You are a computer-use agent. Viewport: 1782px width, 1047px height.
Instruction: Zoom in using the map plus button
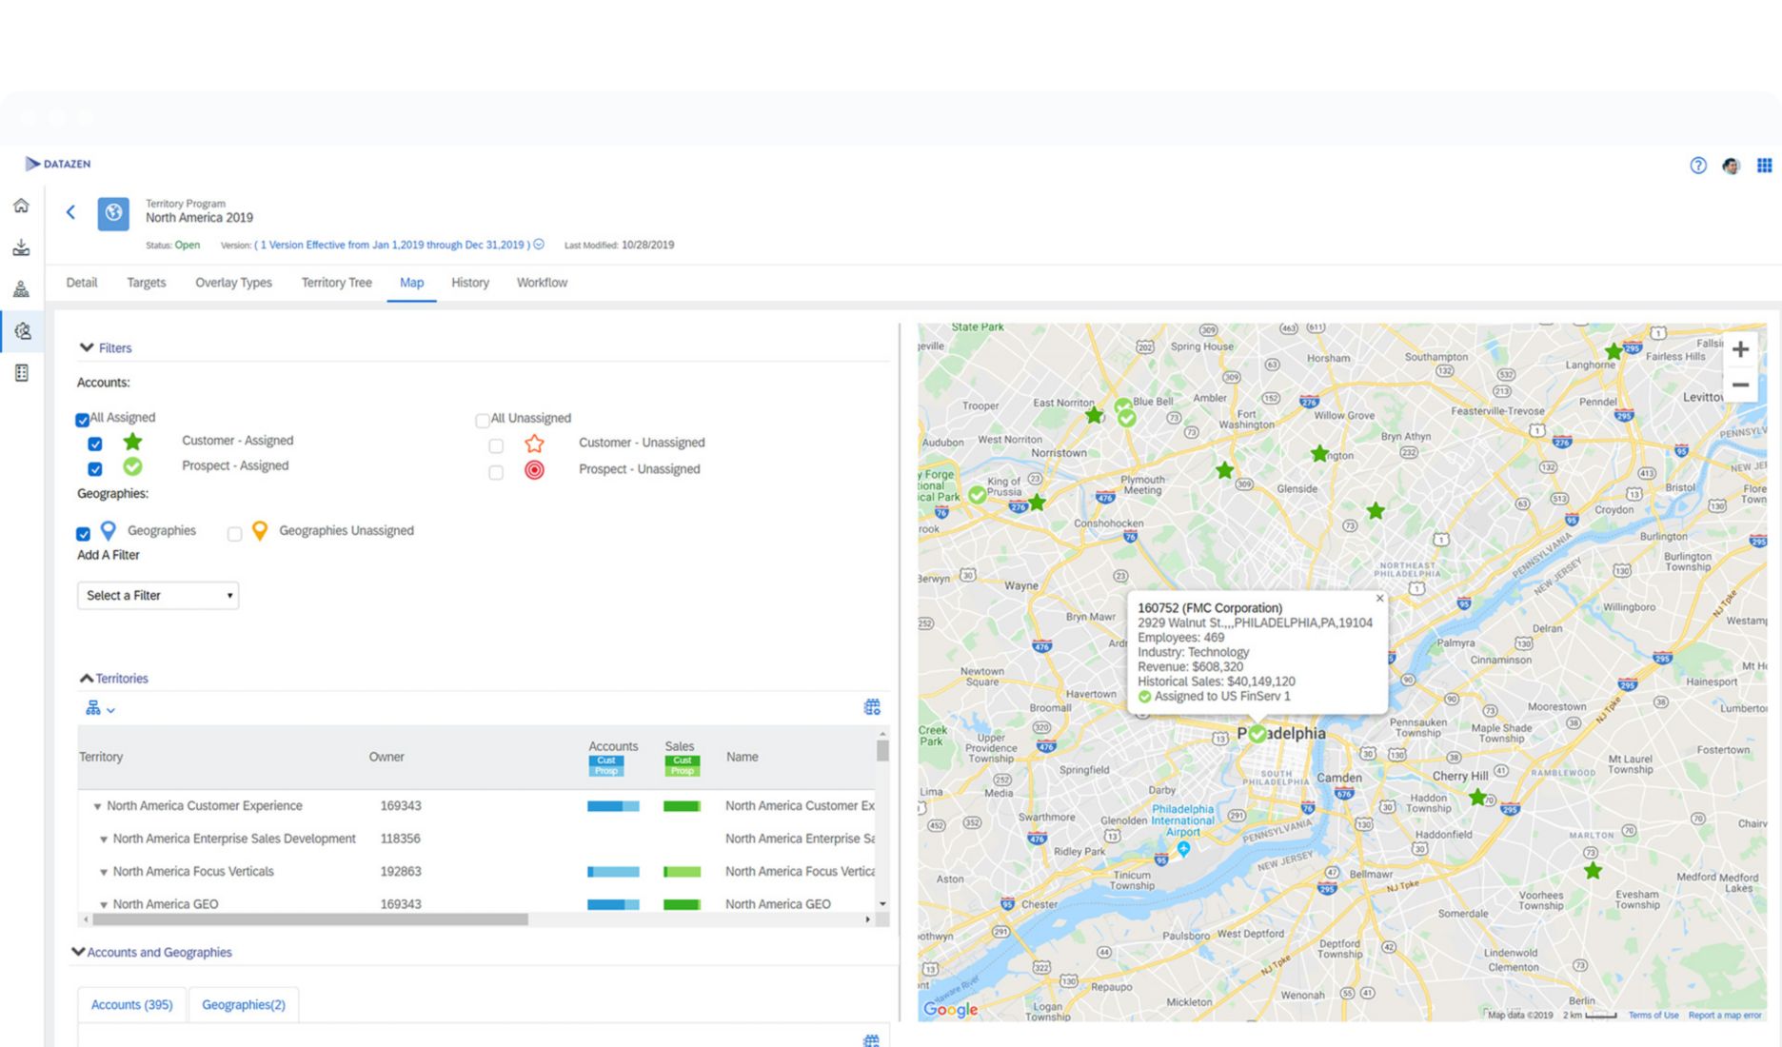pos(1741,349)
